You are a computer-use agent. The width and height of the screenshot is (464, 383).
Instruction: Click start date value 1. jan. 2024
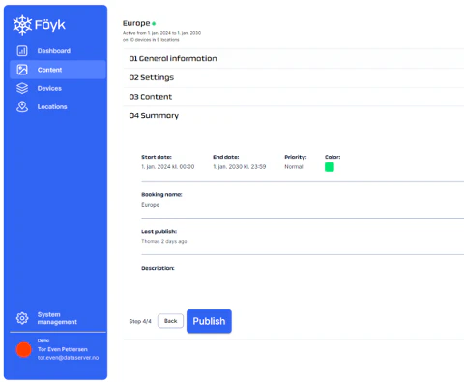(x=168, y=166)
